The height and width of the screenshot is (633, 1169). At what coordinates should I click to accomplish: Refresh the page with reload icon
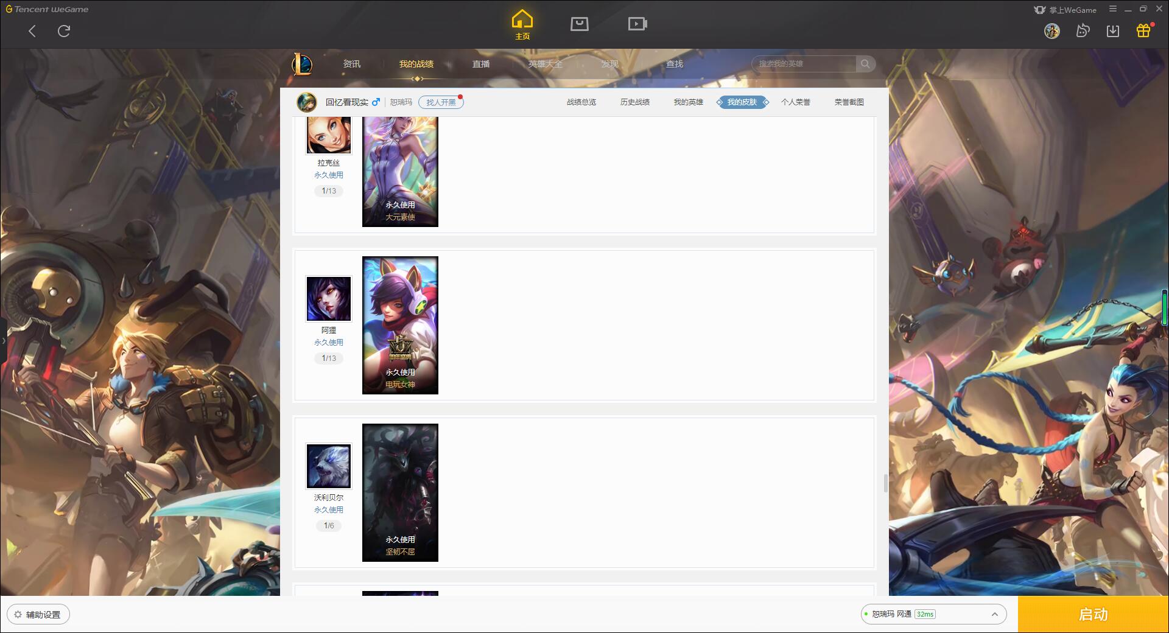64,31
